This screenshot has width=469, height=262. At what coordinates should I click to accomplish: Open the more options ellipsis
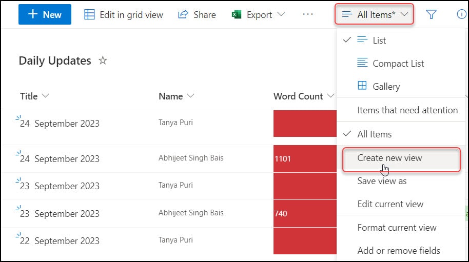click(308, 14)
